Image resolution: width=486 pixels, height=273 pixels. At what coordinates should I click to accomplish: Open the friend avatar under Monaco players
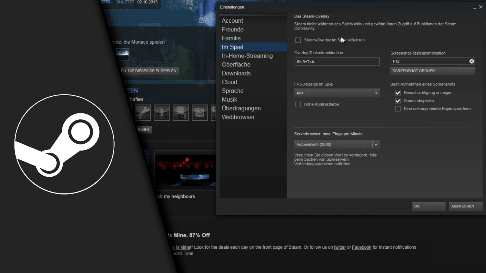click(x=123, y=54)
